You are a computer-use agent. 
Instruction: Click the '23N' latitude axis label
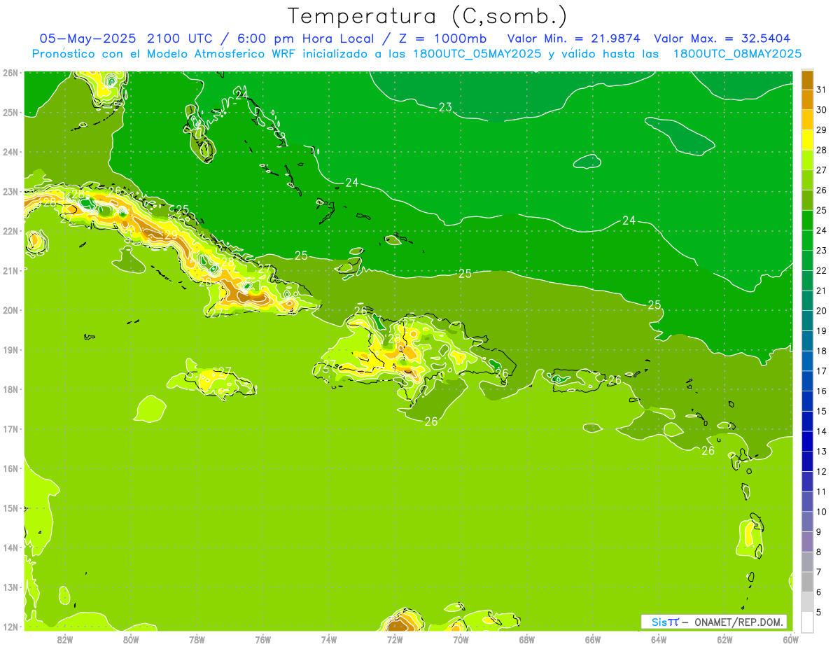10,192
